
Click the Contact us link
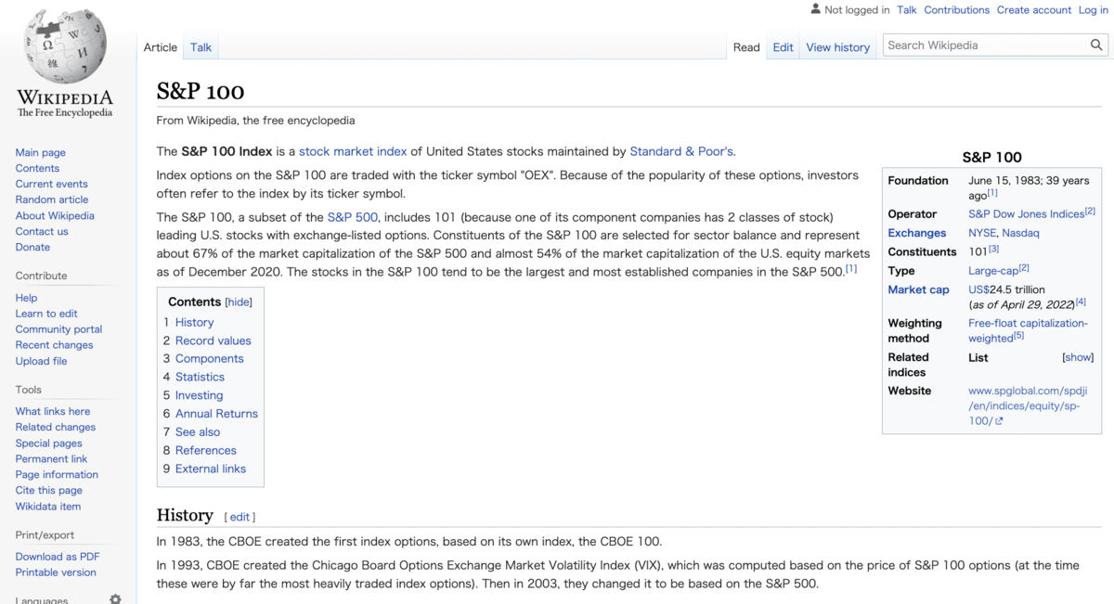[42, 231]
